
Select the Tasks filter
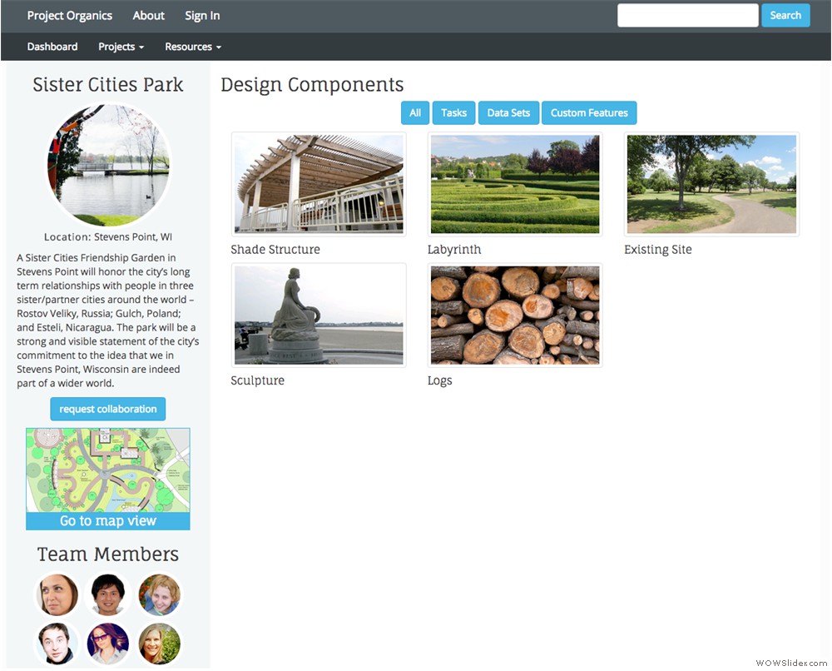(453, 112)
